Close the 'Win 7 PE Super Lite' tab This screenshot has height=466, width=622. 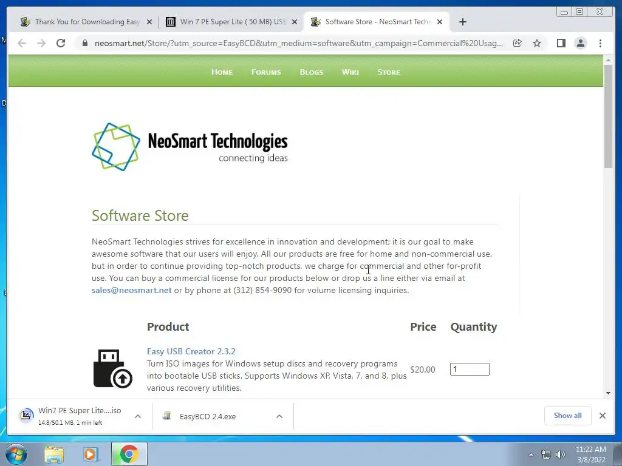295,22
